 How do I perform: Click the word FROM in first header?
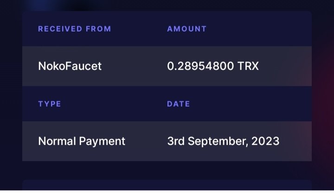tap(98, 29)
